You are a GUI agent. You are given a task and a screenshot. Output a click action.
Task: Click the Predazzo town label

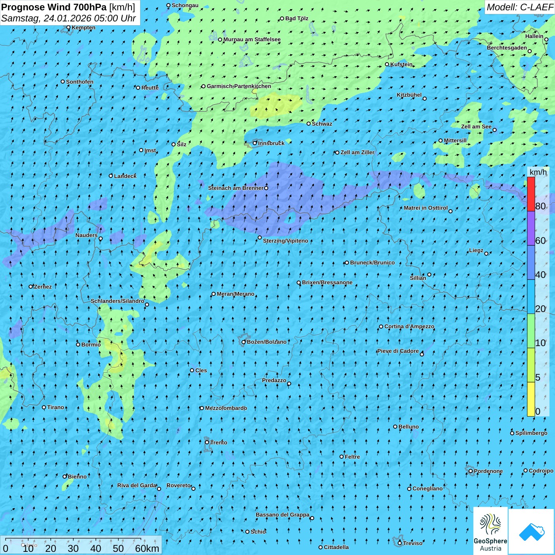point(274,380)
